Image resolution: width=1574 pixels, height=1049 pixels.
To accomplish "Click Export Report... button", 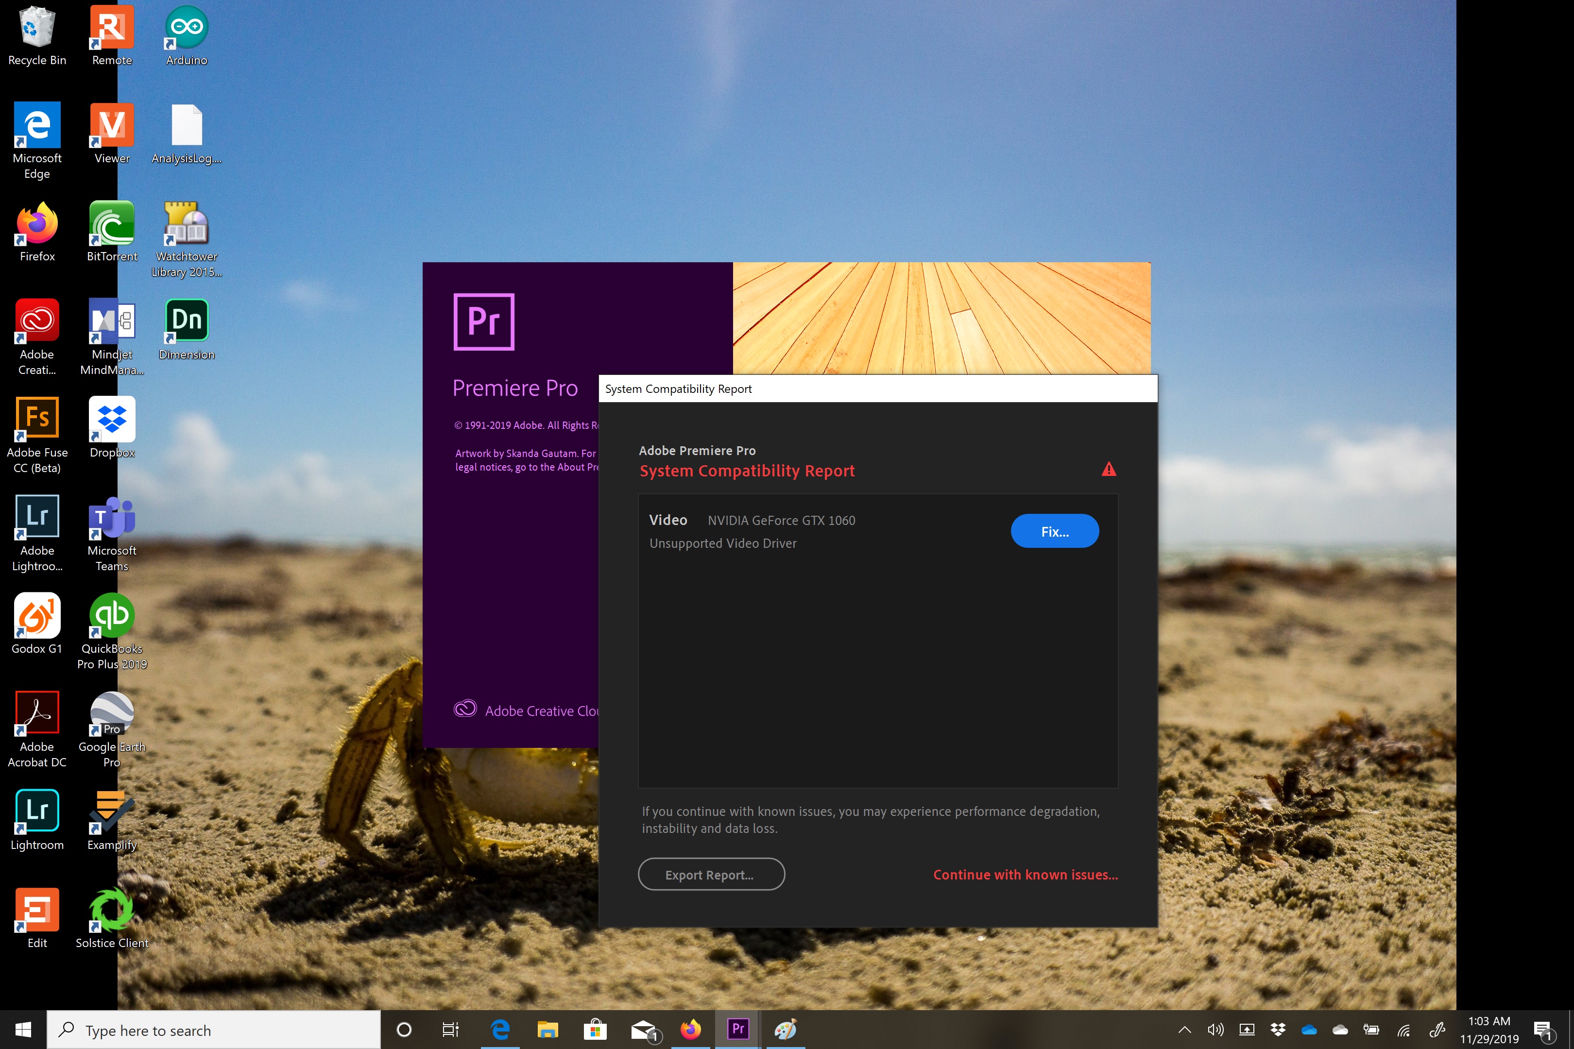I will [711, 874].
